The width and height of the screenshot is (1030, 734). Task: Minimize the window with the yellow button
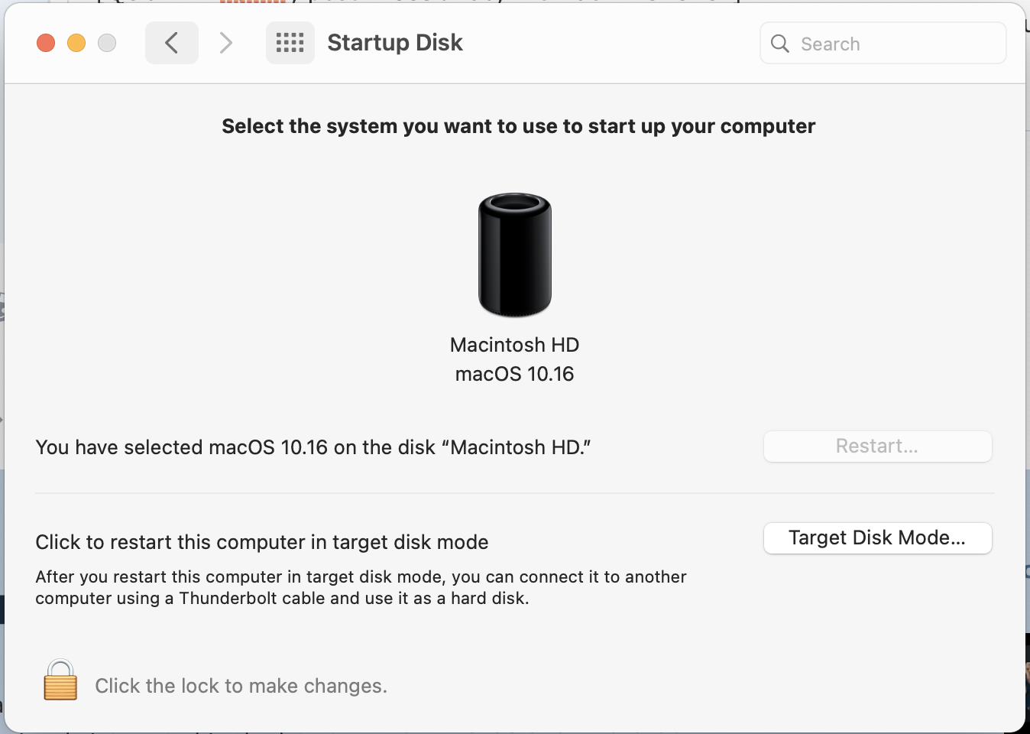(x=76, y=43)
